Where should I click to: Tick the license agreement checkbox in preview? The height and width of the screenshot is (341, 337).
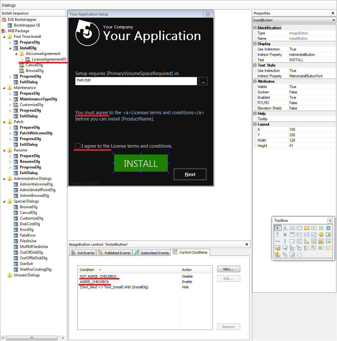coord(78,145)
